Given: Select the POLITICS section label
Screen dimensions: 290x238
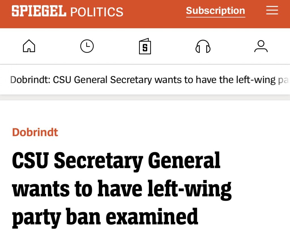Looking at the screenshot, I should pyautogui.click(x=97, y=12).
